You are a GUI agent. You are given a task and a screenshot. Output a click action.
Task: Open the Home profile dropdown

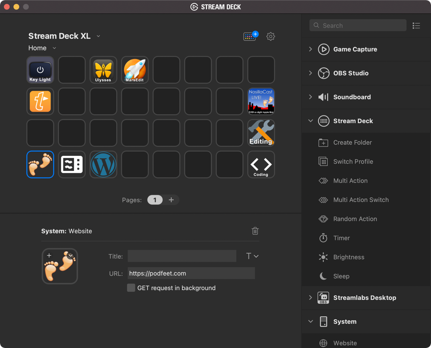click(54, 48)
